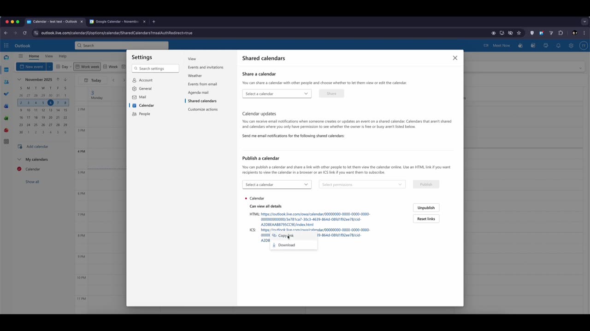The width and height of the screenshot is (590, 331).
Task: Open the Word app in left rail
Action: coord(6,106)
